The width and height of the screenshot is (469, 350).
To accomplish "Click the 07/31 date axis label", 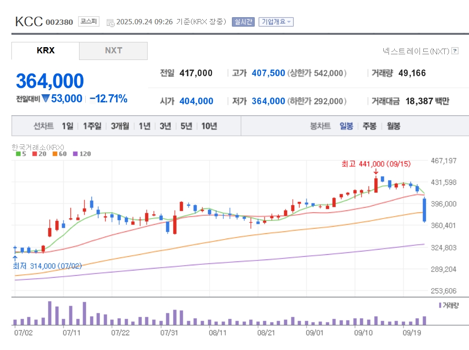I will point(169,333).
